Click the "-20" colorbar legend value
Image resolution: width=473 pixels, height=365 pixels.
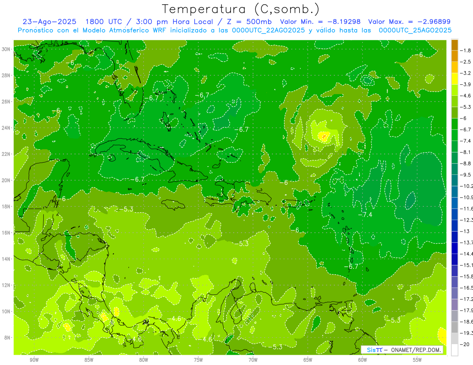click(465, 344)
